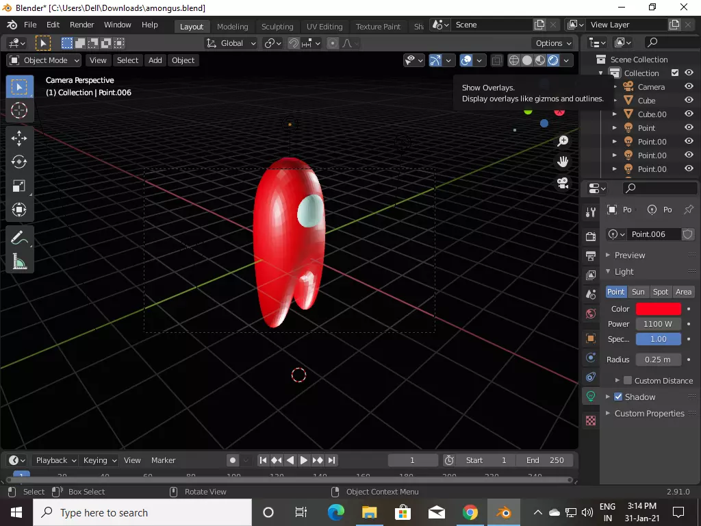Select the Transform tool

coord(19,210)
